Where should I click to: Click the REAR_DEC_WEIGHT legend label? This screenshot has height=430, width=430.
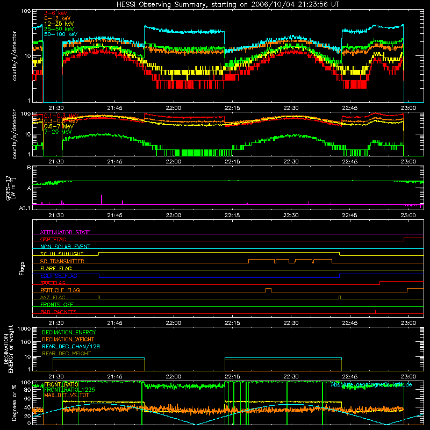[x=66, y=354]
